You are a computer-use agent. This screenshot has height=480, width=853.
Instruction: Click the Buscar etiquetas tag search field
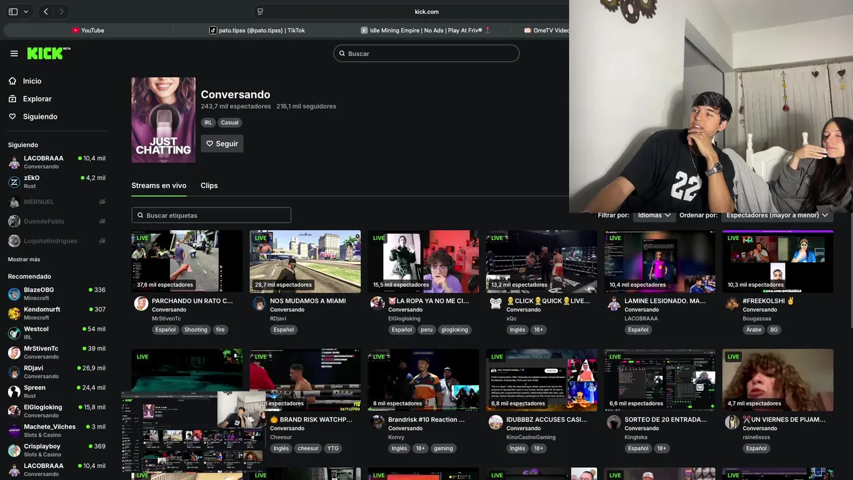(211, 215)
